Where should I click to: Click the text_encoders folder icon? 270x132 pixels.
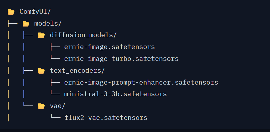coord(41,71)
